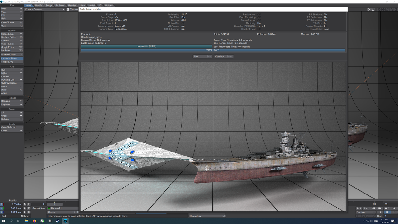Open the Preview dropdown near playback controls

(x=365, y=212)
